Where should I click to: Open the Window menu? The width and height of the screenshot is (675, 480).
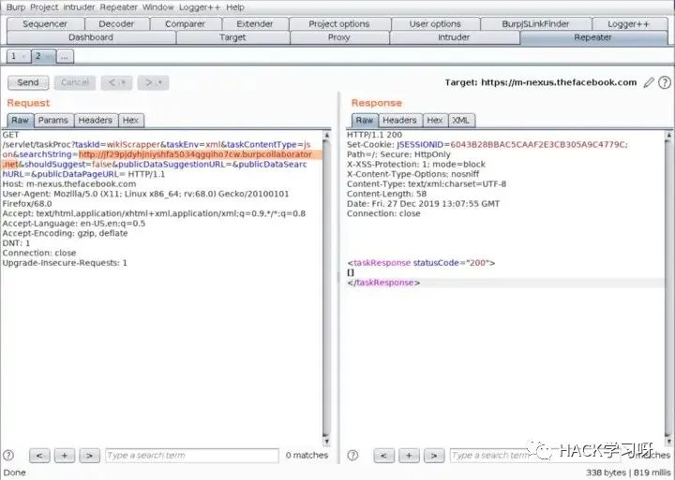[x=157, y=7]
